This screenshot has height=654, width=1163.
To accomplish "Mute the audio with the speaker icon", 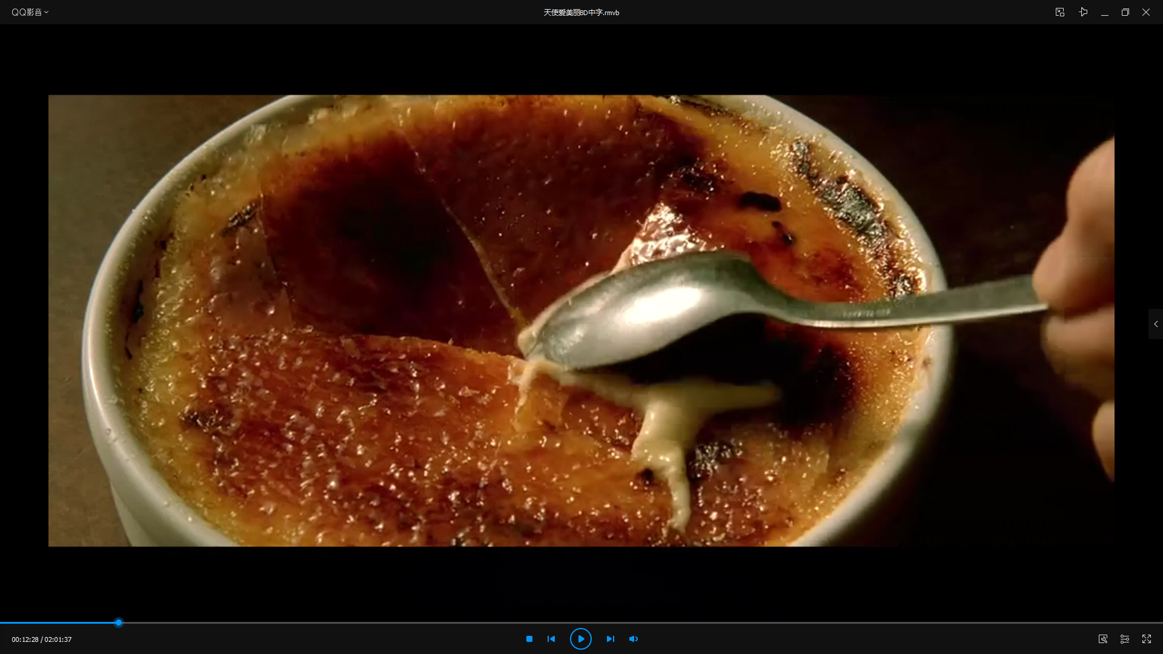I will [x=634, y=639].
